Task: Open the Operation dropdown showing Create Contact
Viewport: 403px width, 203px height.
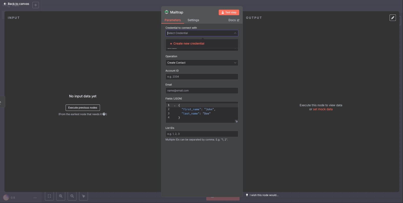Action: [201, 63]
